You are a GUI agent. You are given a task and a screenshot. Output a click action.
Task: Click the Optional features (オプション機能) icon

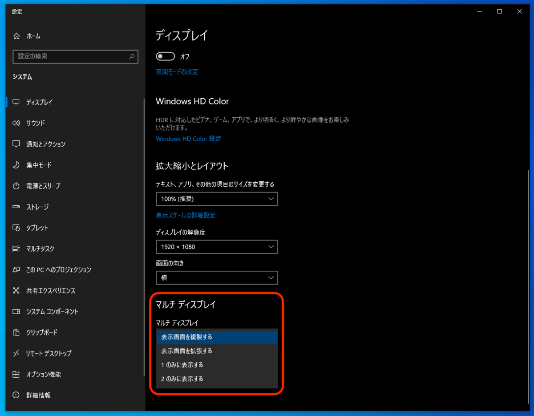[x=16, y=374]
